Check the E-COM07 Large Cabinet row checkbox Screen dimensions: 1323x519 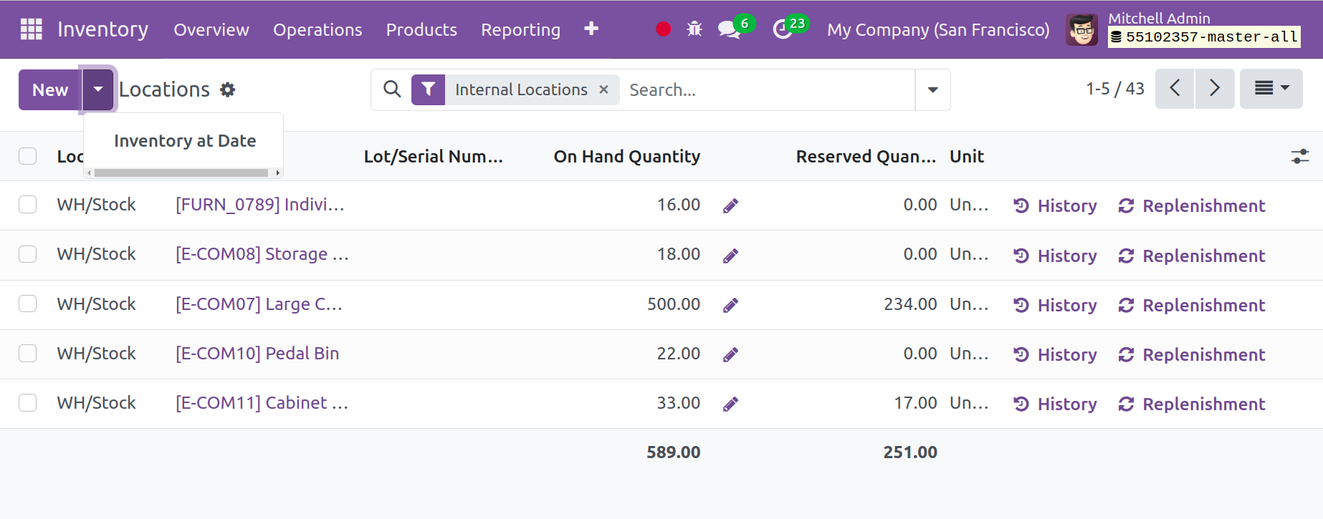tap(28, 304)
